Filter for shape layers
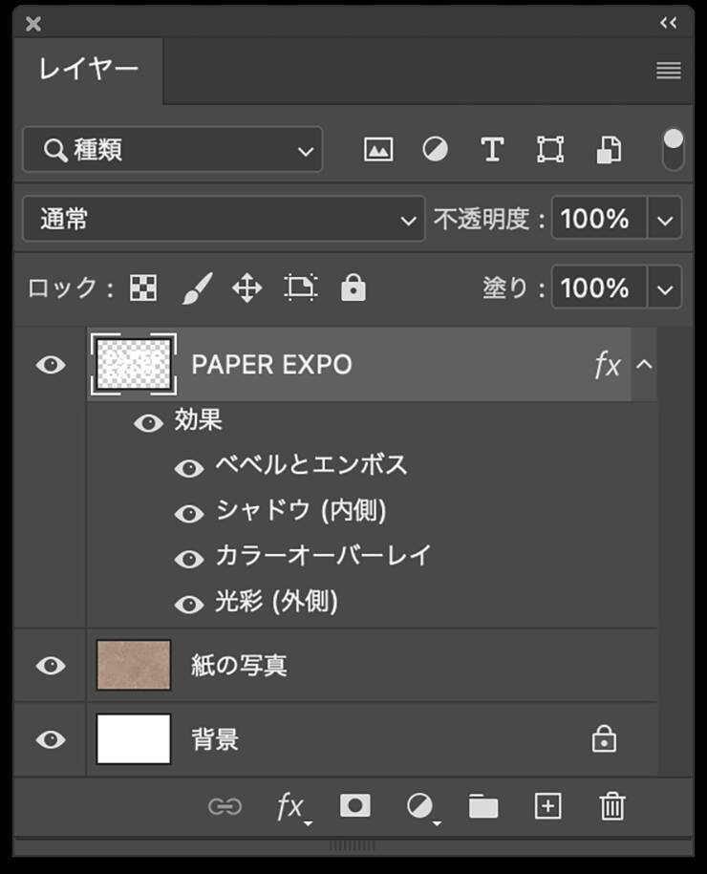 550,149
